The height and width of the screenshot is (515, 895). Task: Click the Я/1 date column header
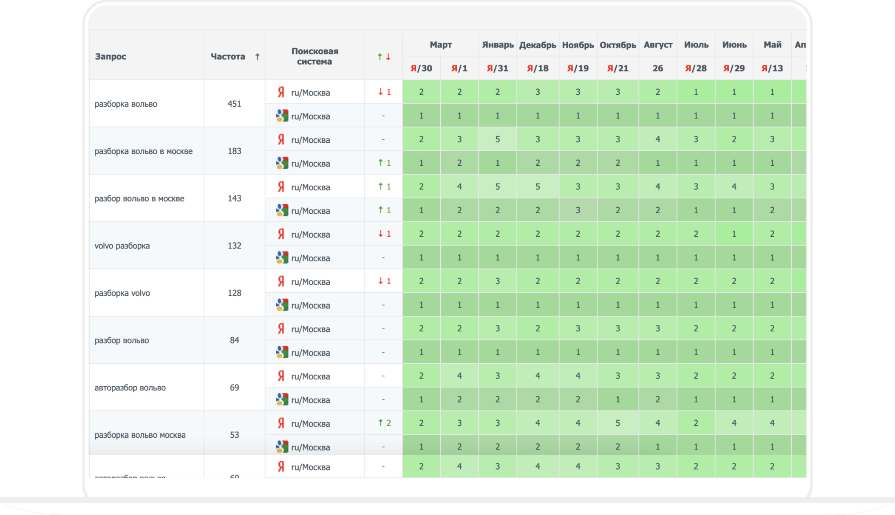459,68
